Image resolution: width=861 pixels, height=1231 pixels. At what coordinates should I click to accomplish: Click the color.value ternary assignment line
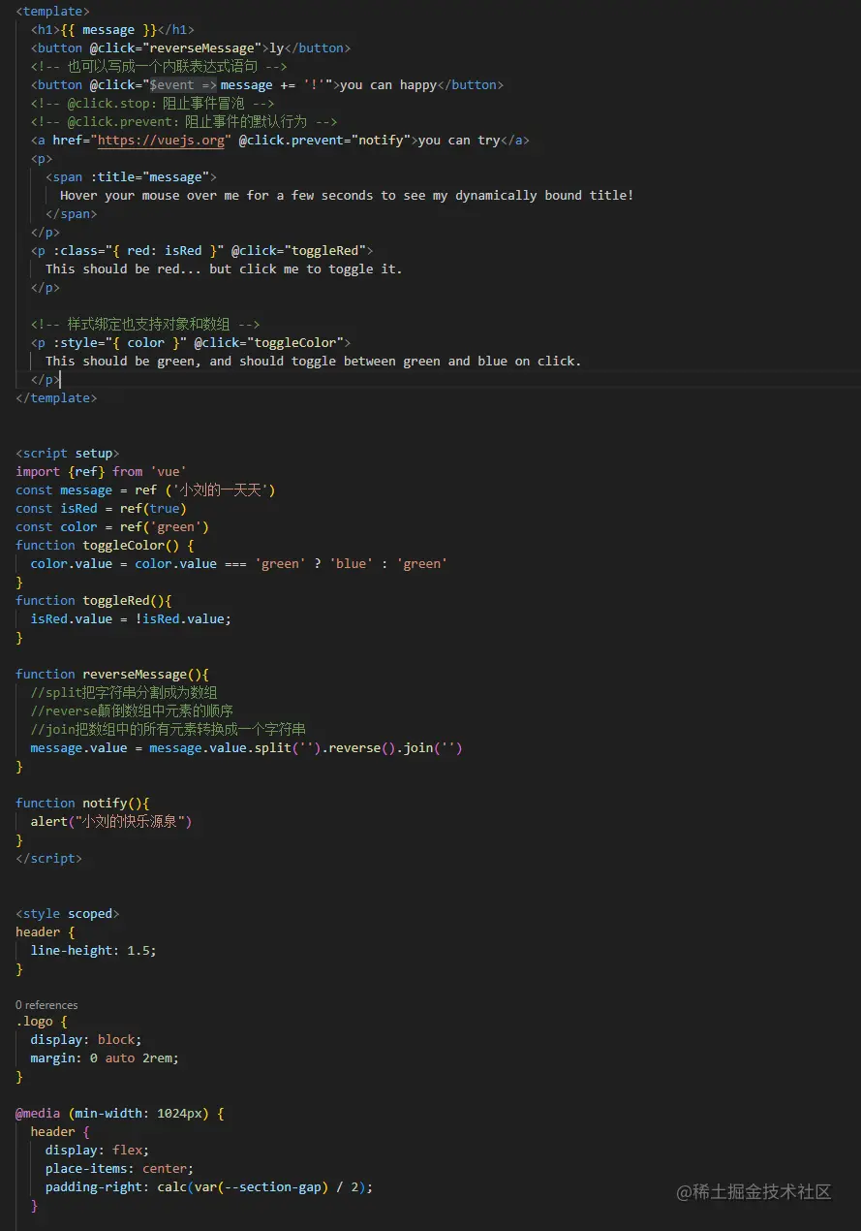point(239,563)
